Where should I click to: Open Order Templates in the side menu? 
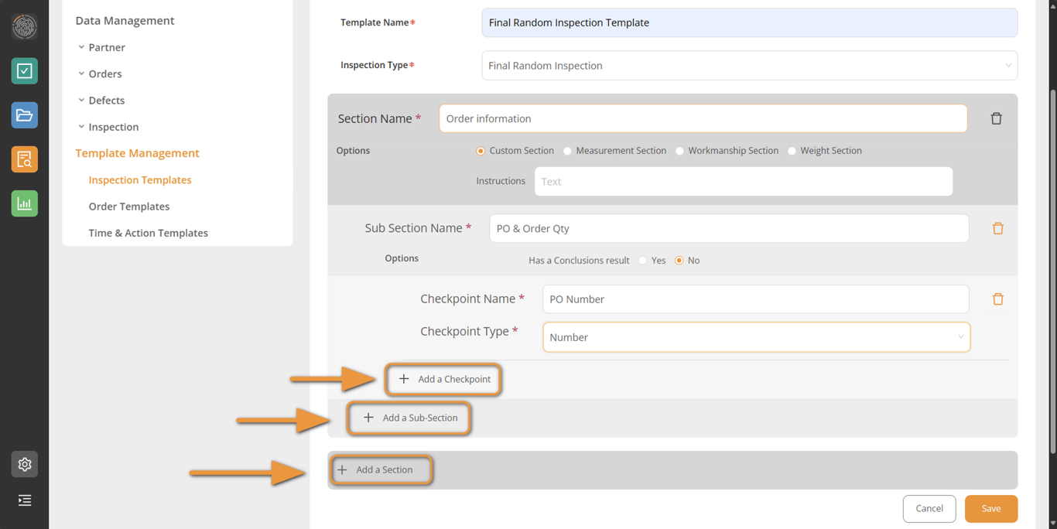[x=129, y=206]
